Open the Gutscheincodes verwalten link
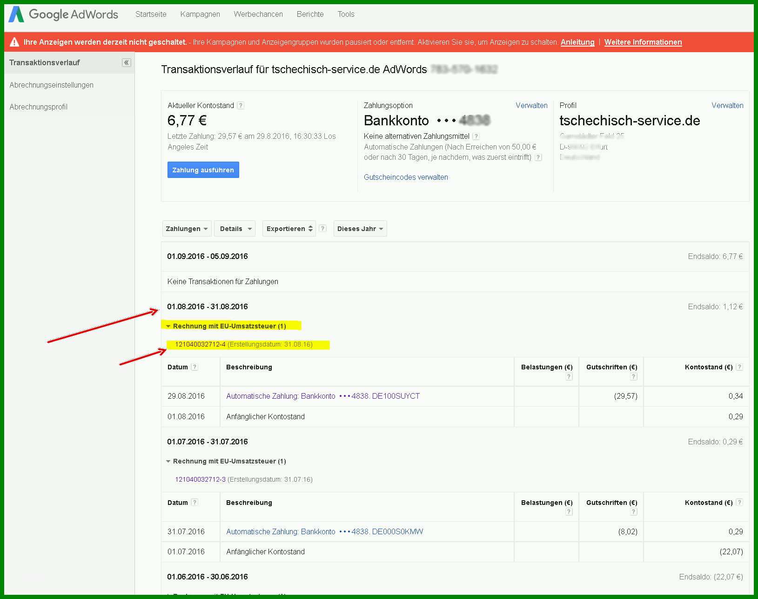The image size is (758, 599). pyautogui.click(x=406, y=177)
